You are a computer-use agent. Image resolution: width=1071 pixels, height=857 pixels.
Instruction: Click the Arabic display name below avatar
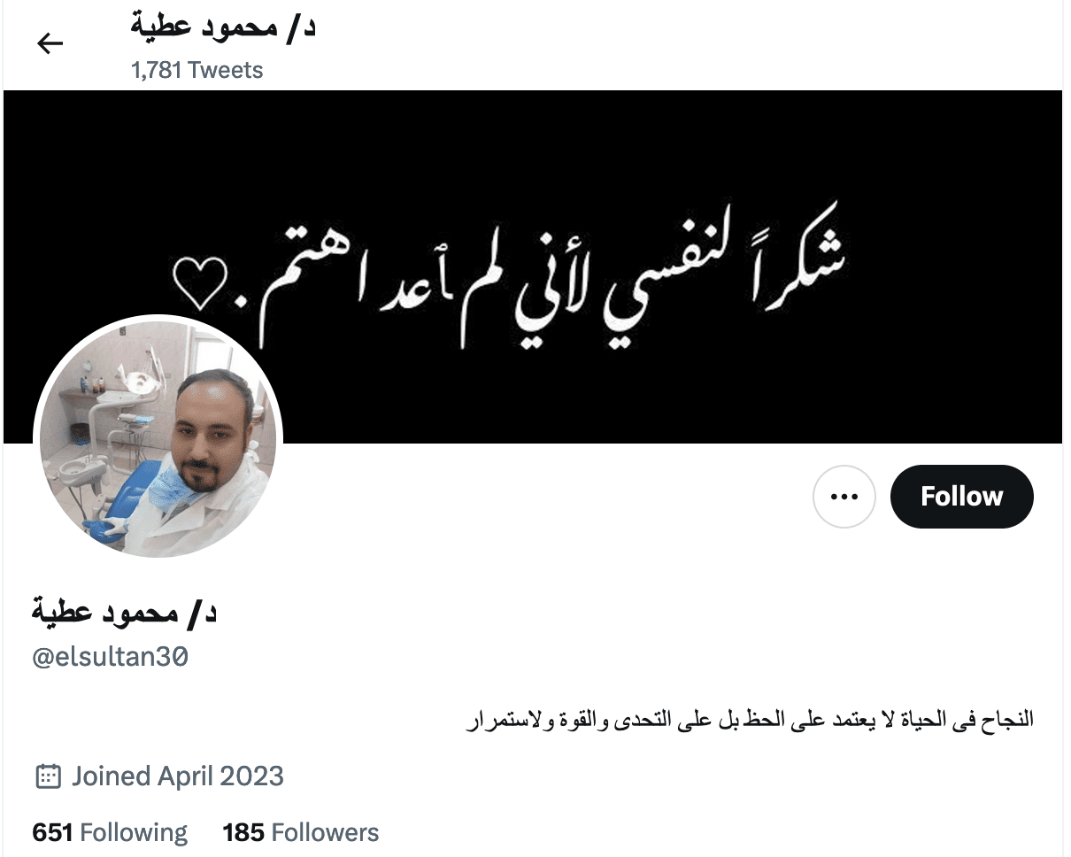(x=125, y=612)
